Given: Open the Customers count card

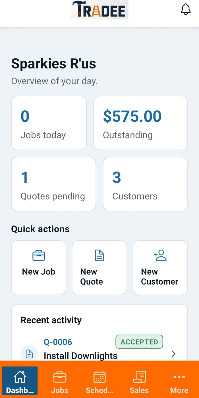Looking at the screenshot, I should 145,184.
